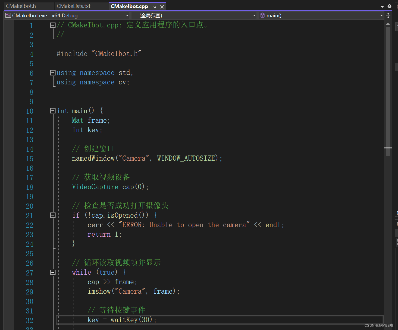Screen dimensions: 398x330
Task: Click the cube icon beside main()
Action: click(x=262, y=15)
